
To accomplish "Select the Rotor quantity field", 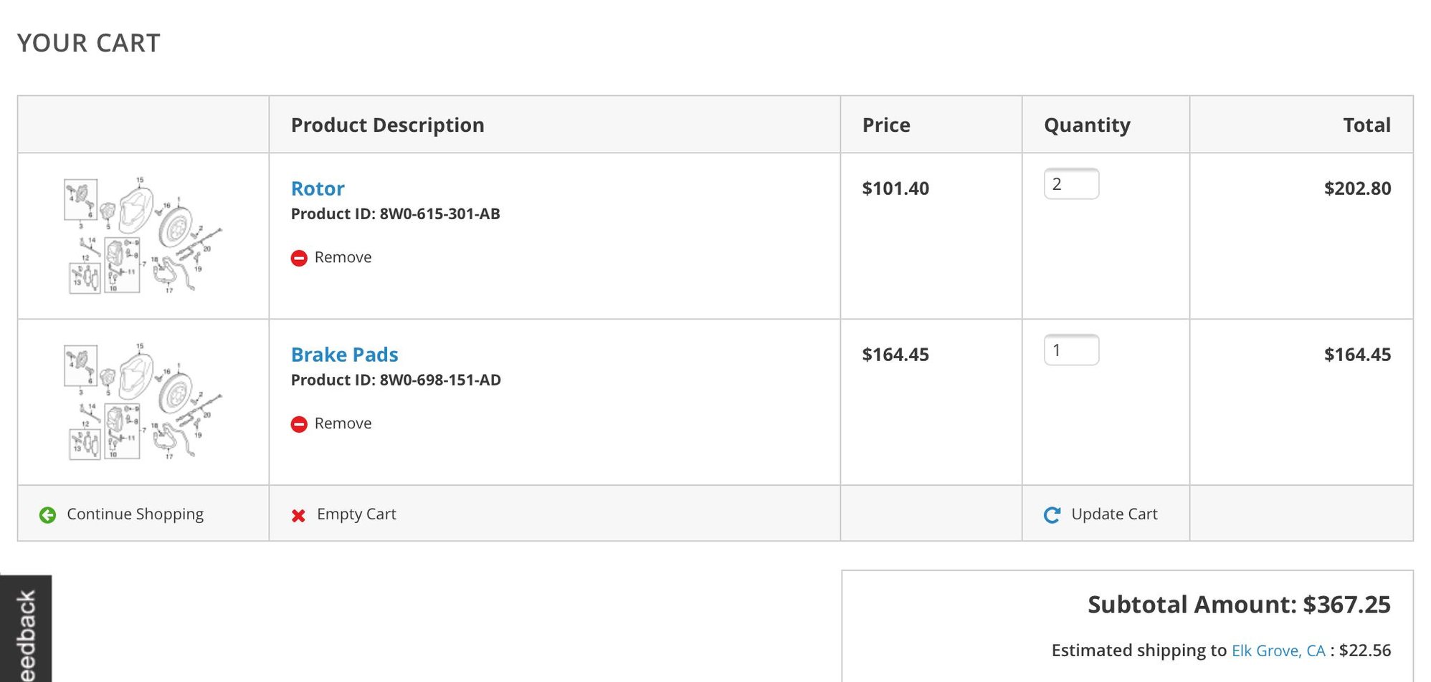I will tap(1071, 184).
